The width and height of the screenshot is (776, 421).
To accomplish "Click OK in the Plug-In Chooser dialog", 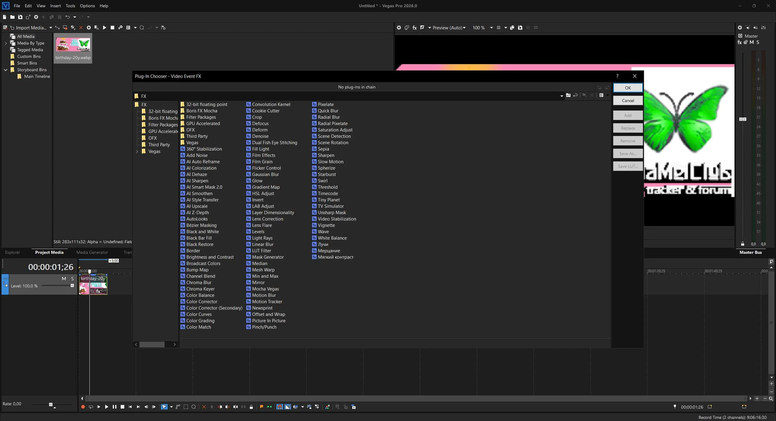I will [x=628, y=88].
